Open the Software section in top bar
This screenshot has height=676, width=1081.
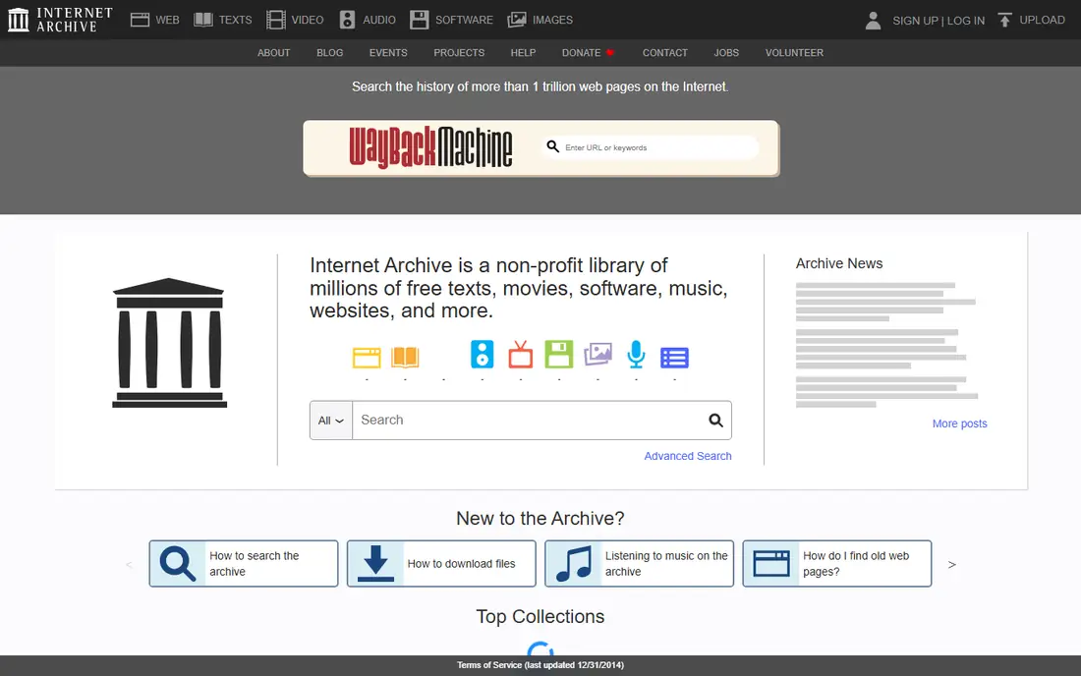(452, 20)
